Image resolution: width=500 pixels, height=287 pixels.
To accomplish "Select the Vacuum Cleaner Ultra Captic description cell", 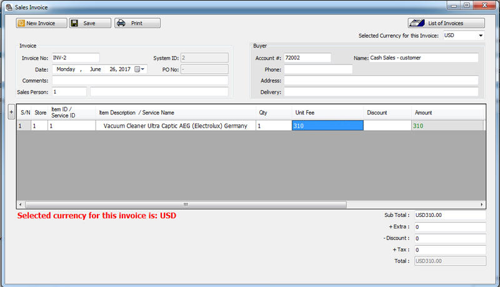I will point(176,126).
